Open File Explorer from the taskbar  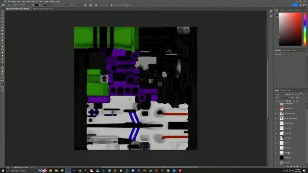point(56,171)
